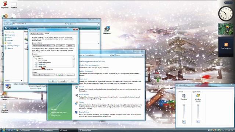Open Pictures in Favorite Links
Image resolution: width=235 pixels, height=132 pixels.
pos(10,40)
